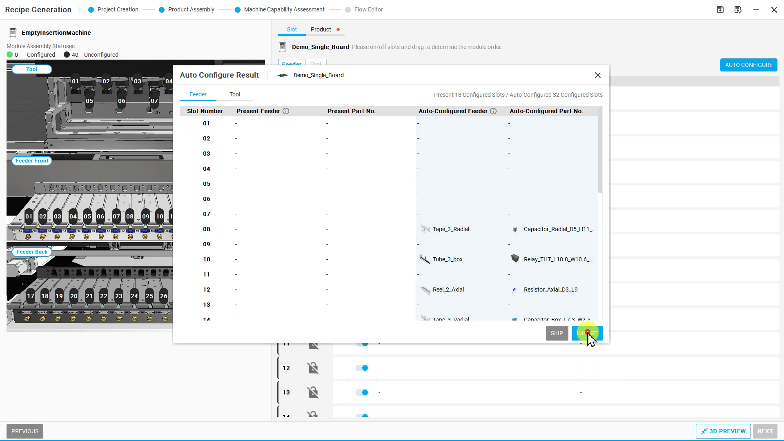Click the Present Feeder info icon
The height and width of the screenshot is (441, 784).
286,111
